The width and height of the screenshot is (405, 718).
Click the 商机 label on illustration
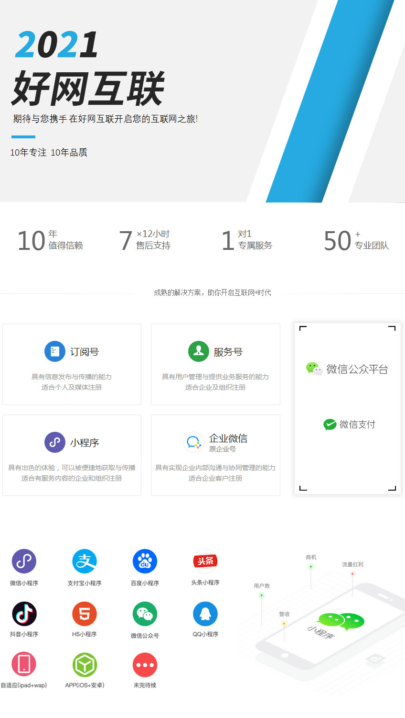coord(311,557)
